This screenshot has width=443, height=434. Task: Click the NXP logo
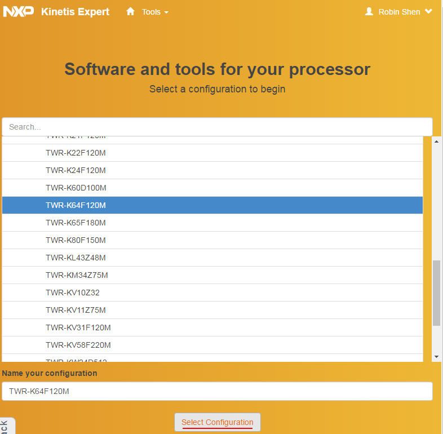[x=19, y=12]
